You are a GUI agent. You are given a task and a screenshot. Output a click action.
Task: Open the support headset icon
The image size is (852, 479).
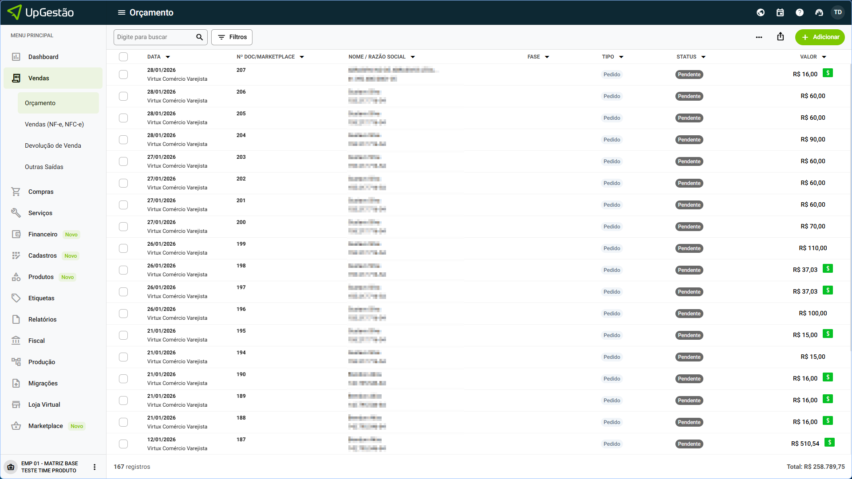(x=819, y=12)
